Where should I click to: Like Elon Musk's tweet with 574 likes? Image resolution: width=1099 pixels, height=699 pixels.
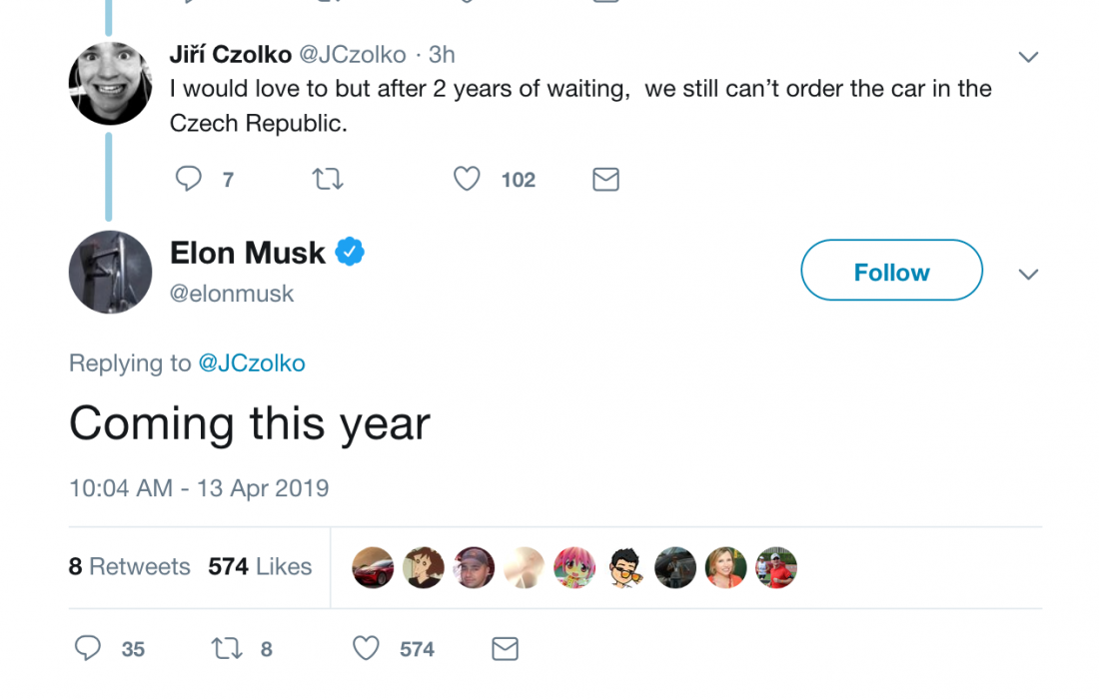coord(367,649)
